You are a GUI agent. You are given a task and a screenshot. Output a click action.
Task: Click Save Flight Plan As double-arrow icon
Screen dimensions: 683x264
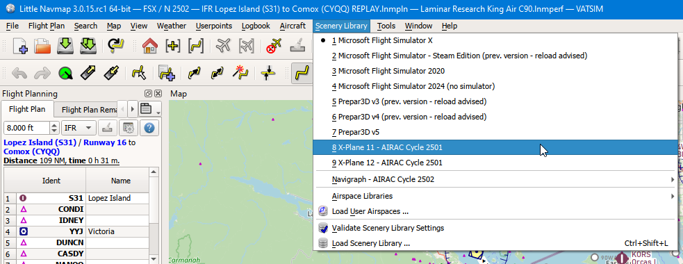pyautogui.click(x=88, y=45)
